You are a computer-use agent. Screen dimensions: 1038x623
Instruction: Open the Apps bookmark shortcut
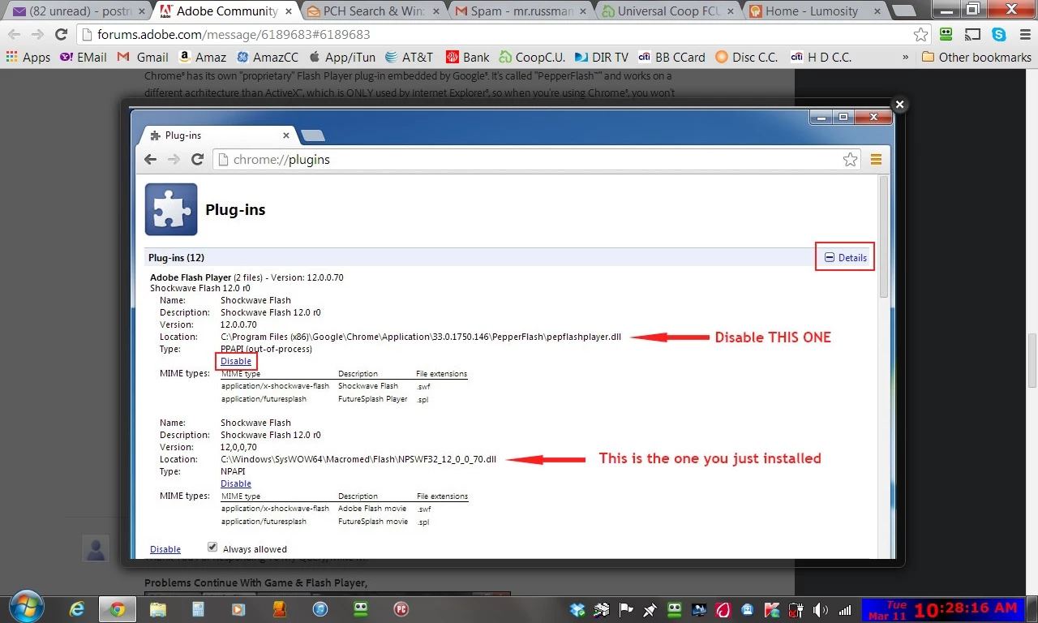click(x=28, y=57)
